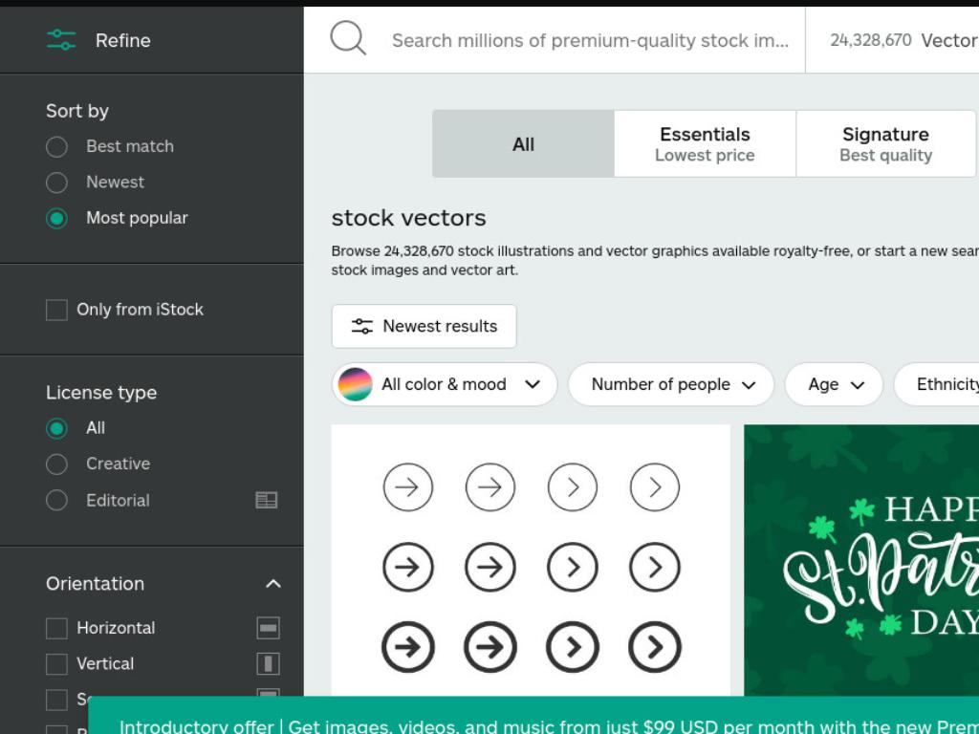Screen dimensions: 979x734
Task: Switch to the Signature Best quality tab
Action: click(885, 144)
